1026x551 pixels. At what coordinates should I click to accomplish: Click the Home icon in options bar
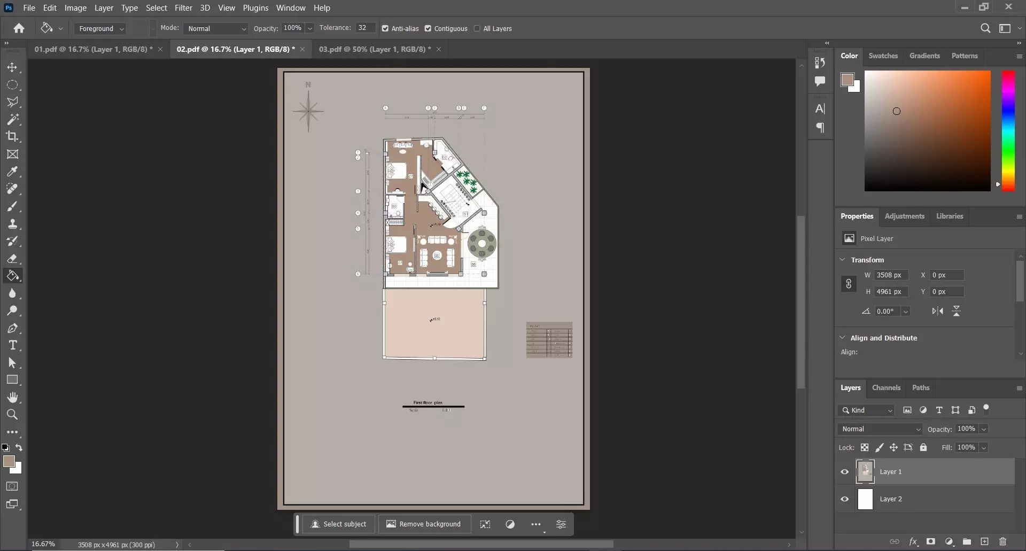point(19,28)
